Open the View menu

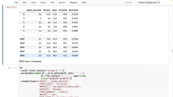pos(34,2)
